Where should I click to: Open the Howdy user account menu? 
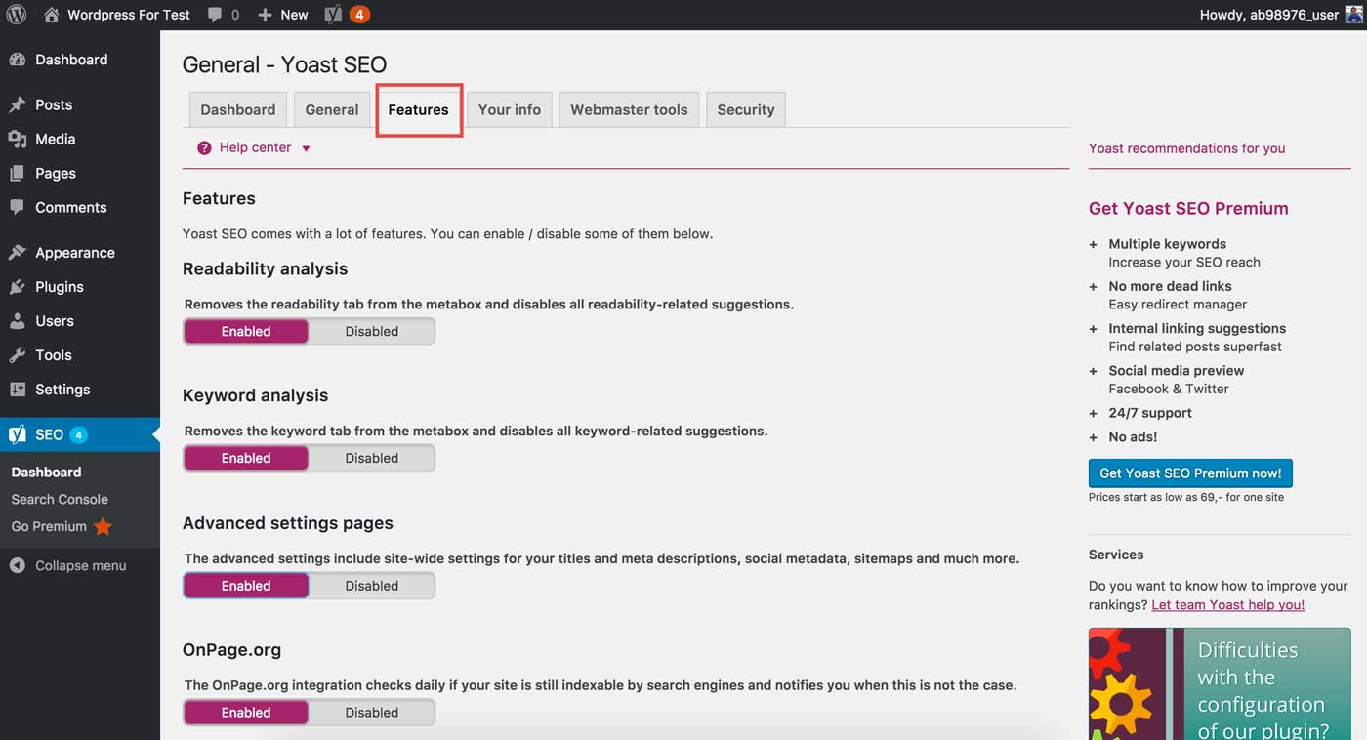1279,15
